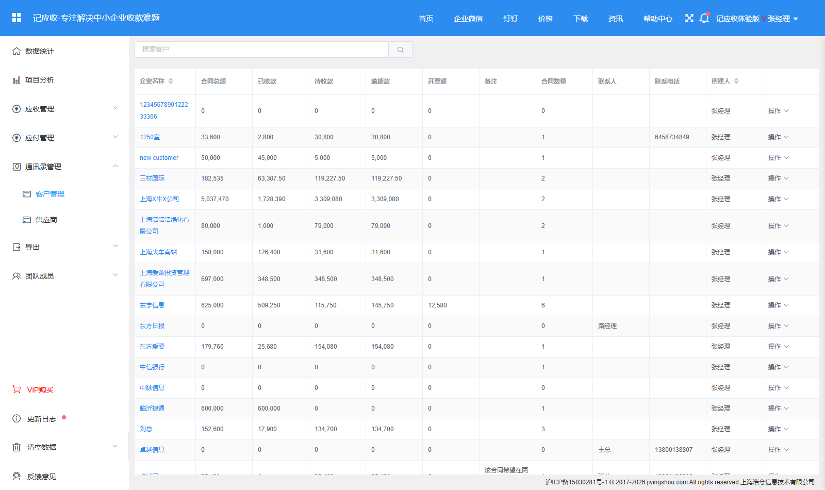The height and width of the screenshot is (490, 825).
Task: Collapse the 通讯录管理 chevron
Action: point(115,166)
